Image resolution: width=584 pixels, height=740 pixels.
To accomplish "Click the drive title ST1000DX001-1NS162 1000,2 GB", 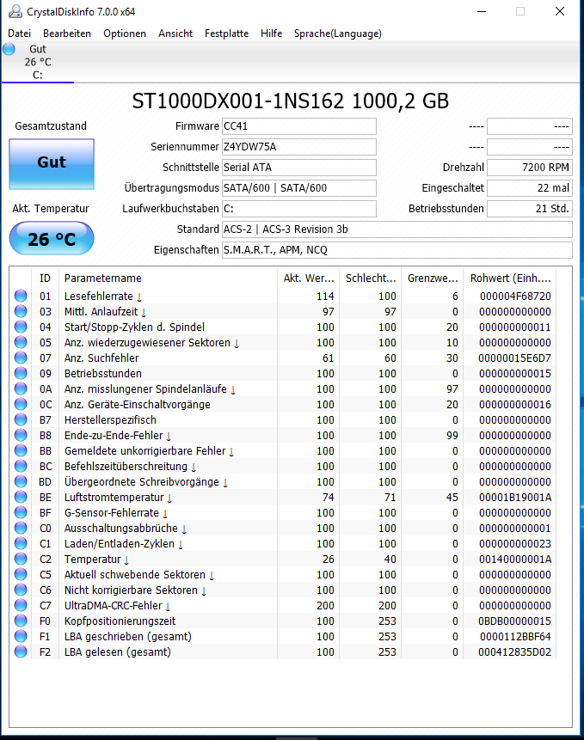I will [x=291, y=101].
